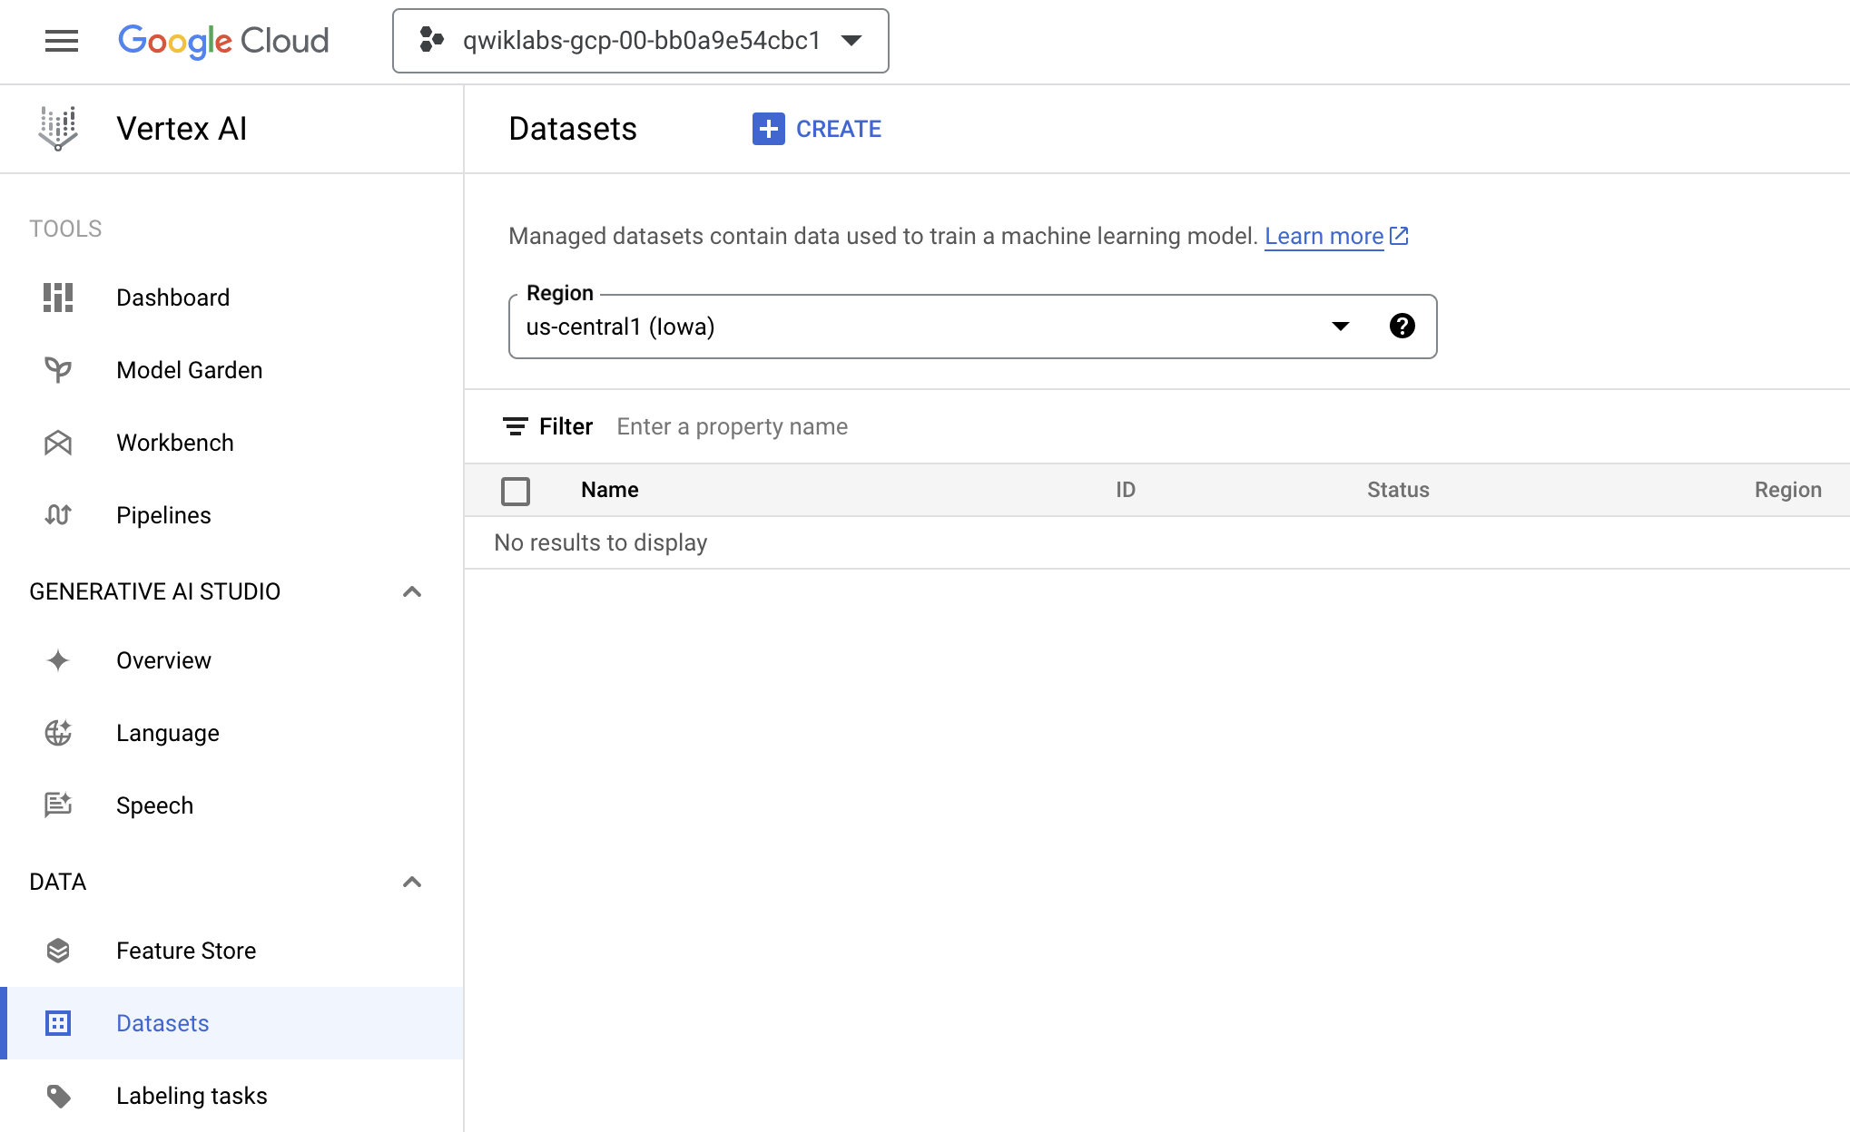Toggle the select-all datasets checkbox
1850x1132 pixels.
coord(516,491)
